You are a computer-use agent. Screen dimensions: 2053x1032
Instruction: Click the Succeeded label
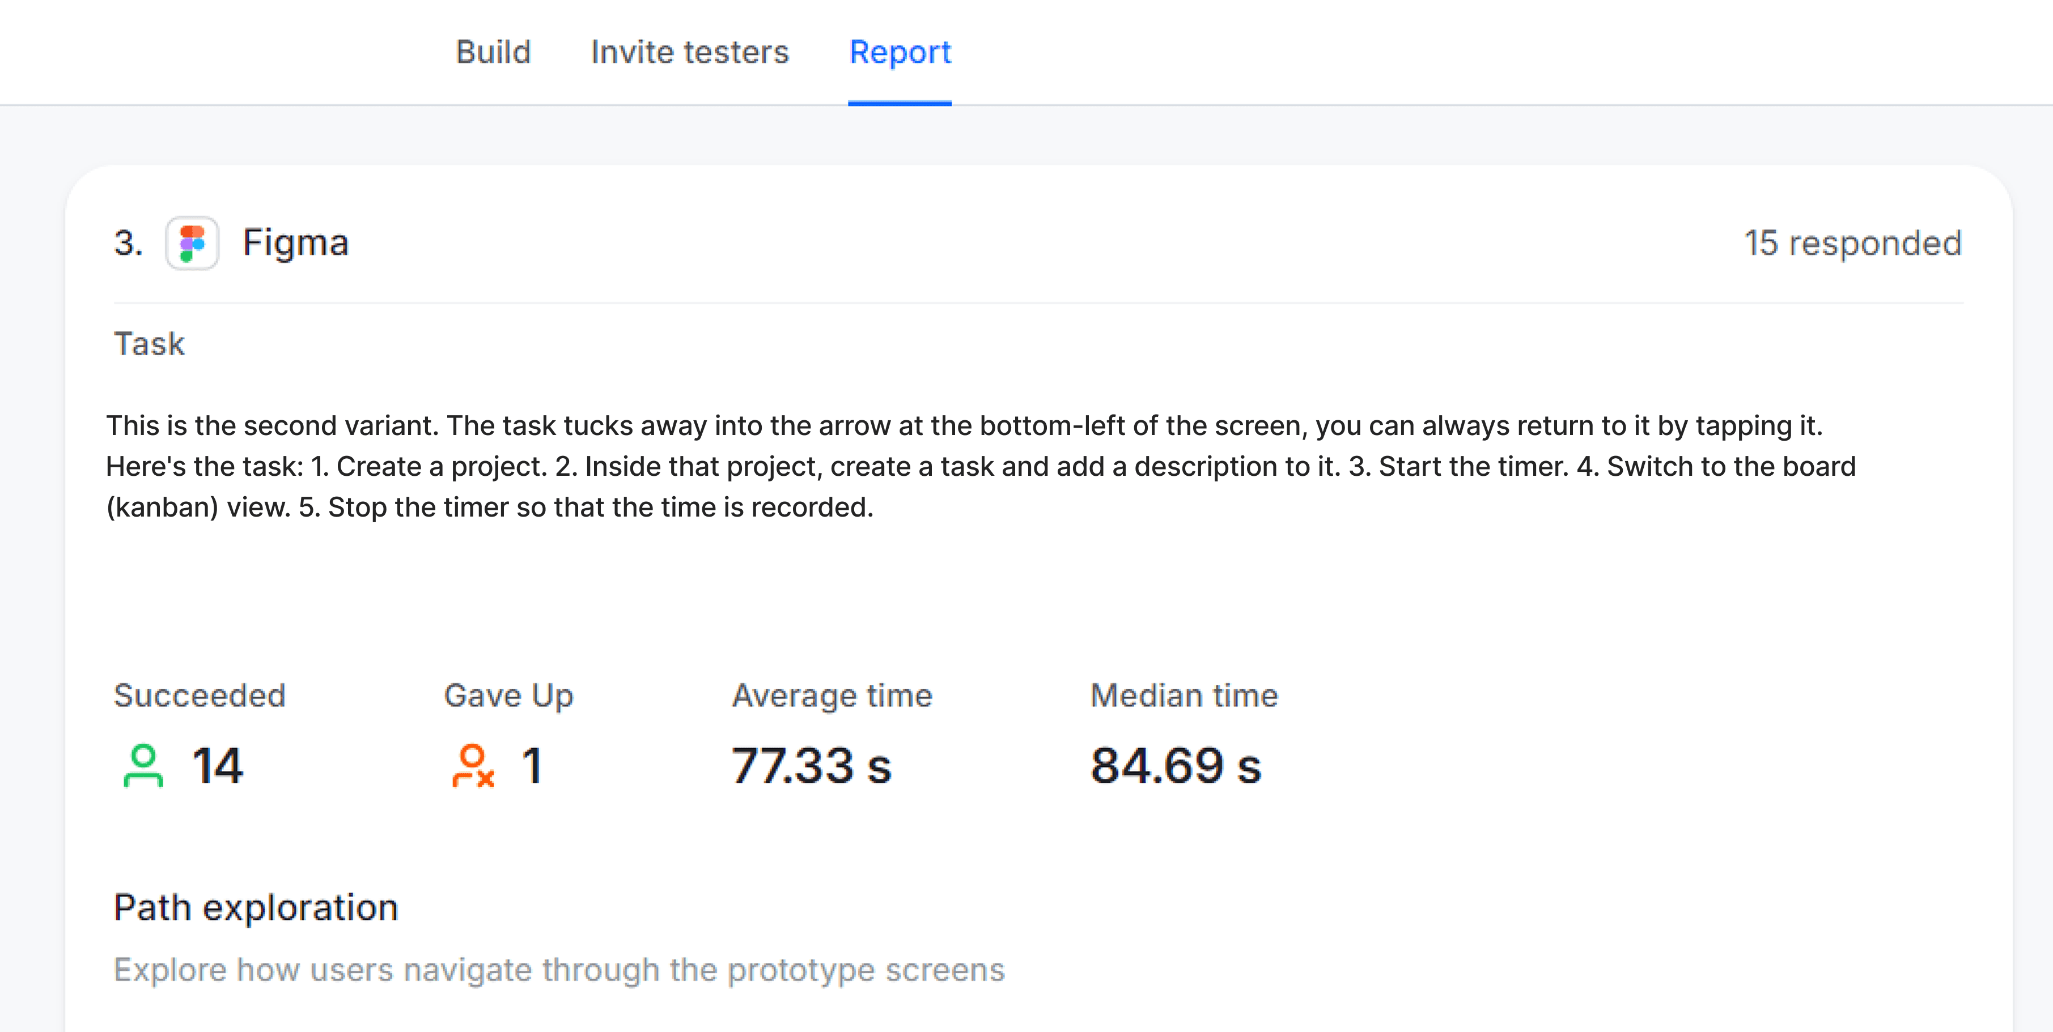200,696
